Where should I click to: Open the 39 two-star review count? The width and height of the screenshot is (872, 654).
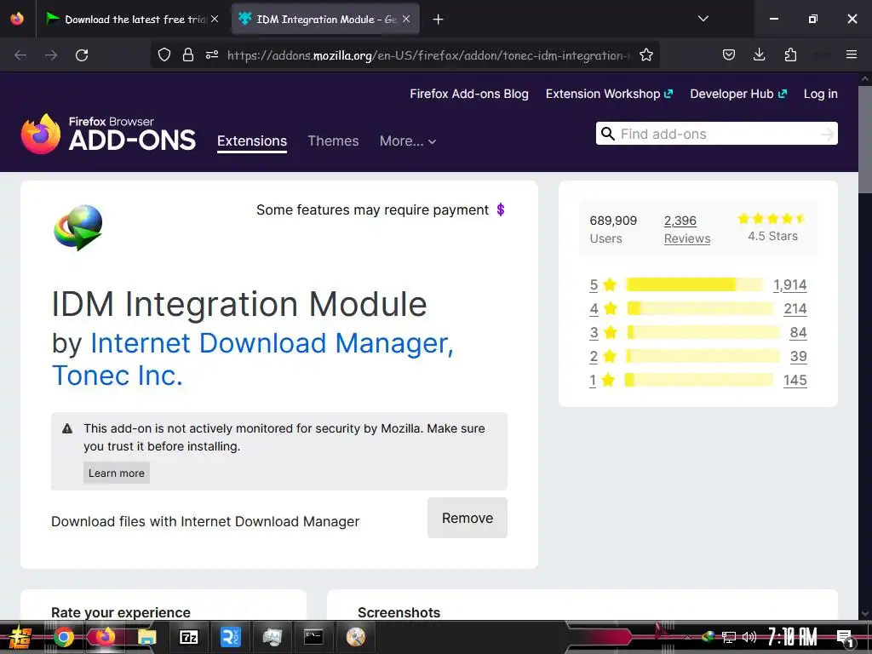(798, 357)
